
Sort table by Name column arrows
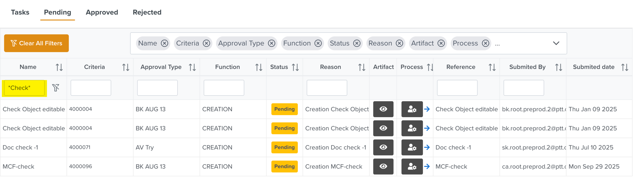click(59, 67)
